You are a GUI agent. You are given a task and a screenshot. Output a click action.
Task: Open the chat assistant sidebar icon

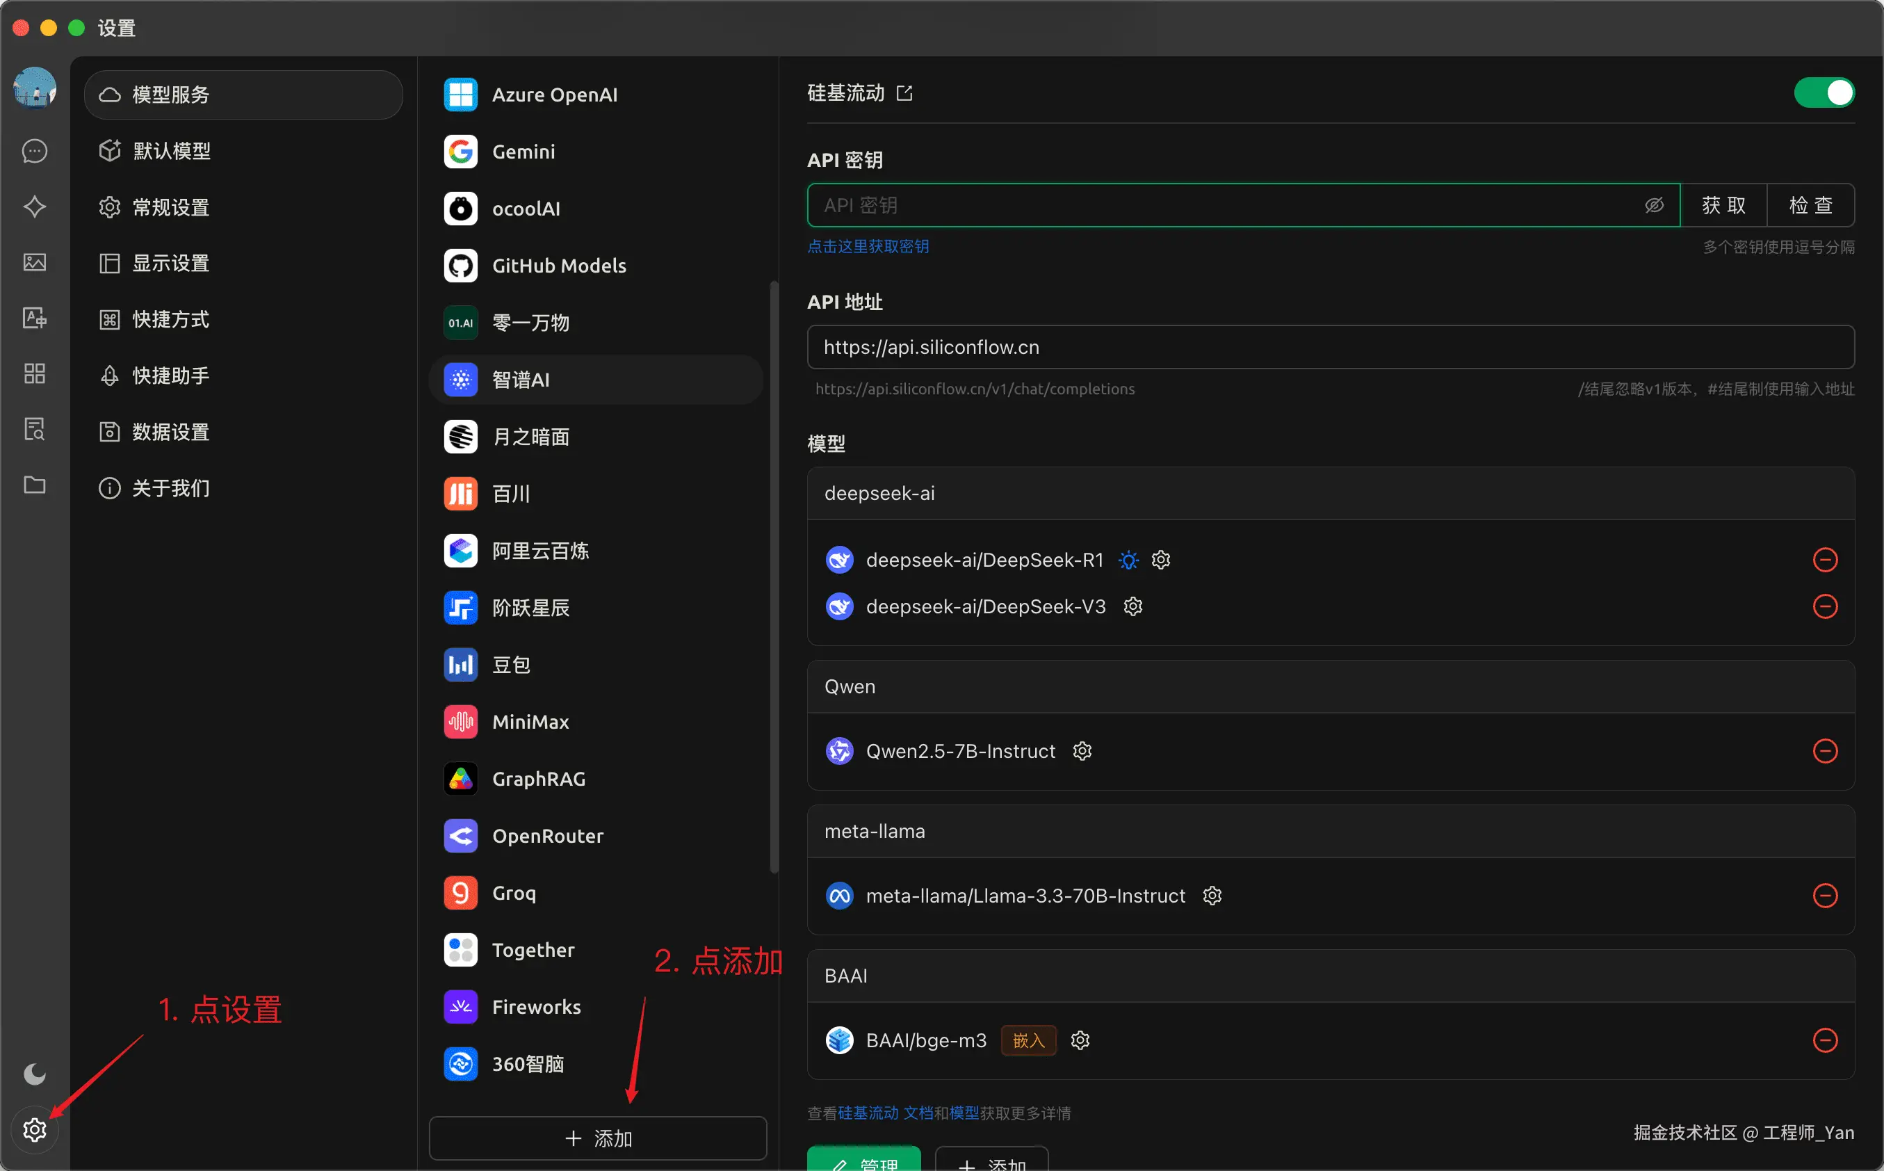pos(35,151)
